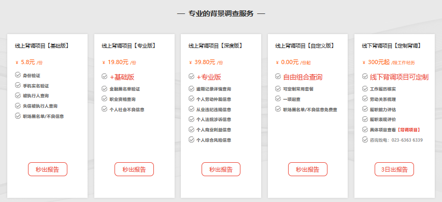Click checkmark icon beside 身份验证

pyautogui.click(x=18, y=75)
